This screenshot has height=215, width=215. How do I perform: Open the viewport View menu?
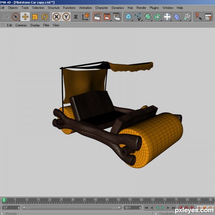tap(56, 25)
